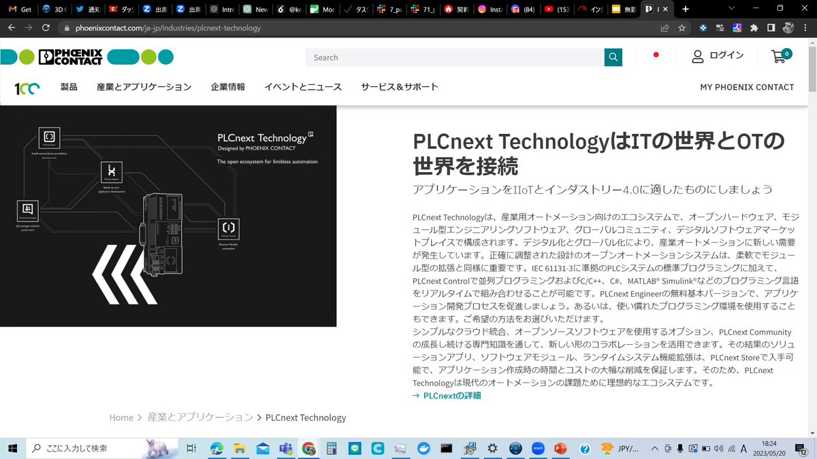Open PowerPoint from the taskbar

coord(561,448)
